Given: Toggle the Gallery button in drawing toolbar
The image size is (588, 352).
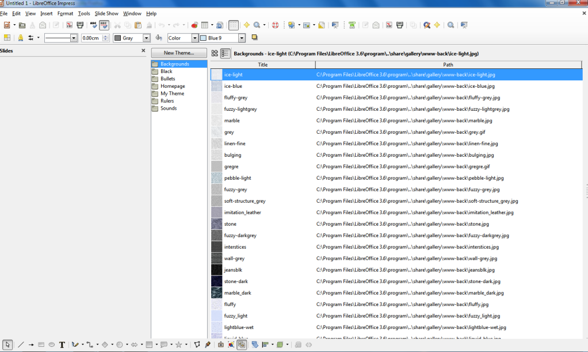Looking at the screenshot, I should 242,345.
